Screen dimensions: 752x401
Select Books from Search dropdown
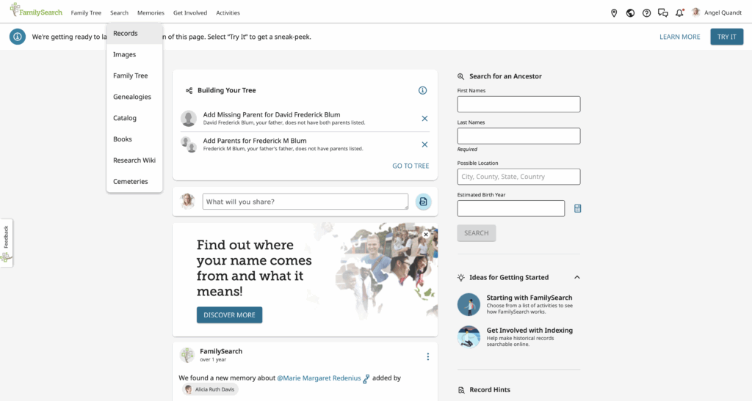(134, 139)
